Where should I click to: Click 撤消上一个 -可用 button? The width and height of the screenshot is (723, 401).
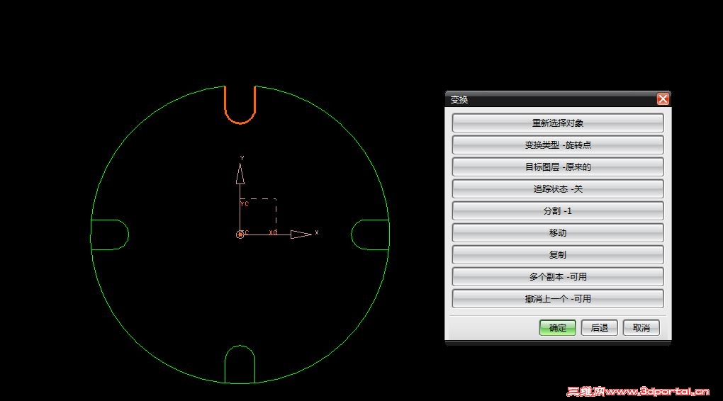(x=557, y=299)
